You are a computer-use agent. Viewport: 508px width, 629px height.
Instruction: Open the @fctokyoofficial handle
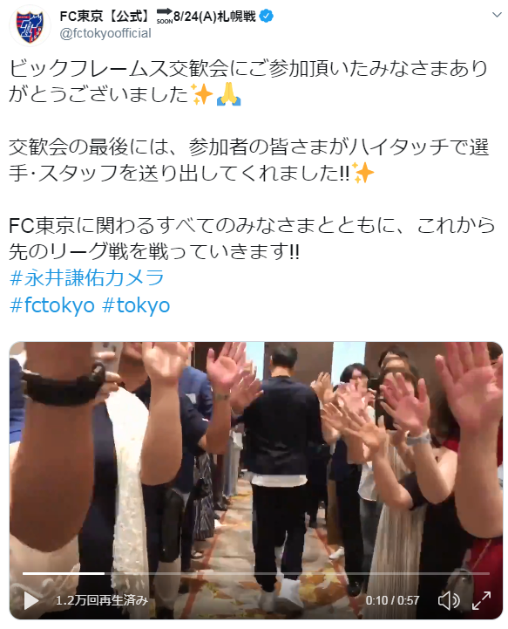tap(105, 33)
